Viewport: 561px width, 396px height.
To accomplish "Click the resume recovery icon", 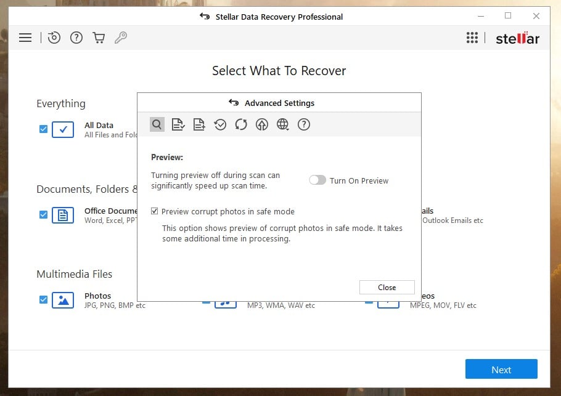I will click(54, 38).
